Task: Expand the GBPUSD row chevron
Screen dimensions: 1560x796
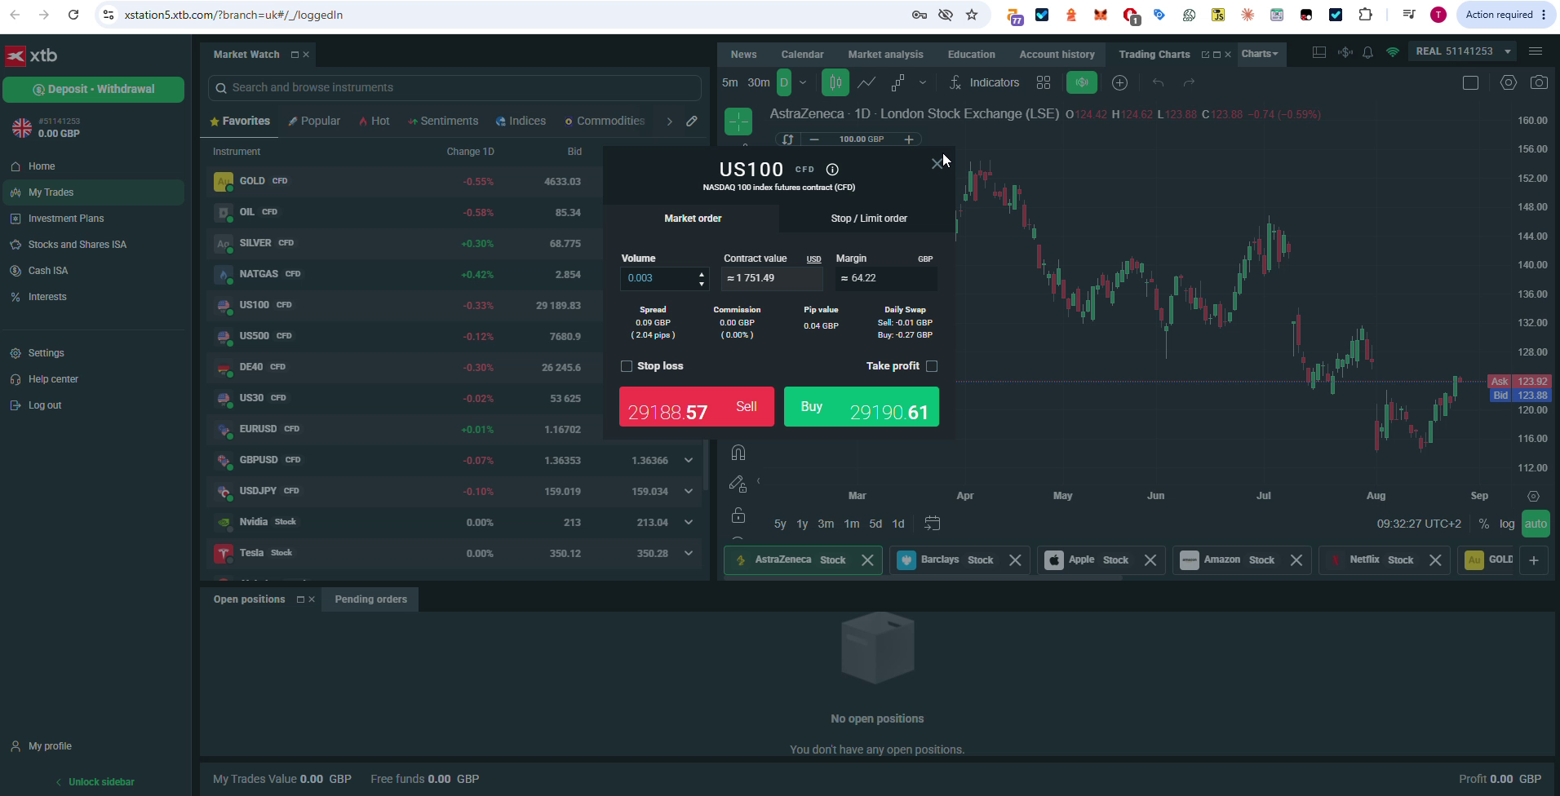Action: 689,461
